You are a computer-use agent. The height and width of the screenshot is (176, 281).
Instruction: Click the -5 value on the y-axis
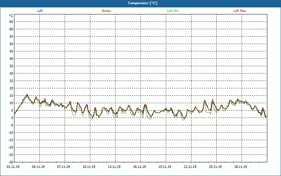[x=11, y=125]
